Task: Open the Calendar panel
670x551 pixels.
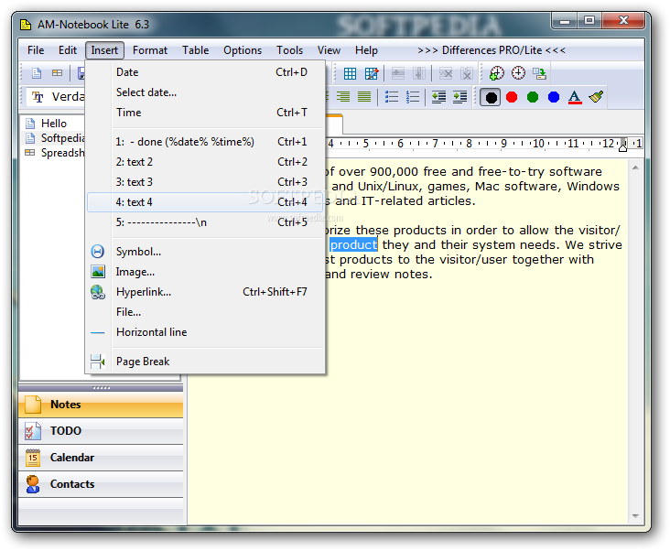Action: coord(101,458)
